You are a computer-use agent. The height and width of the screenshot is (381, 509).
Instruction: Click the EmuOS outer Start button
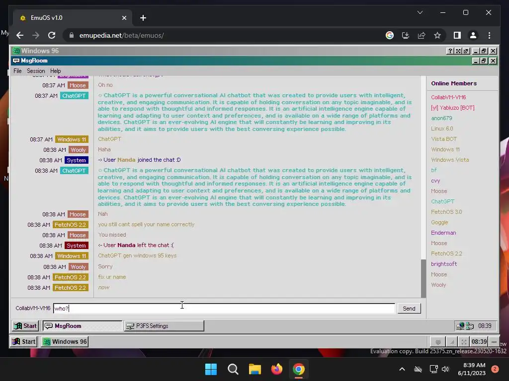[x=23, y=341]
